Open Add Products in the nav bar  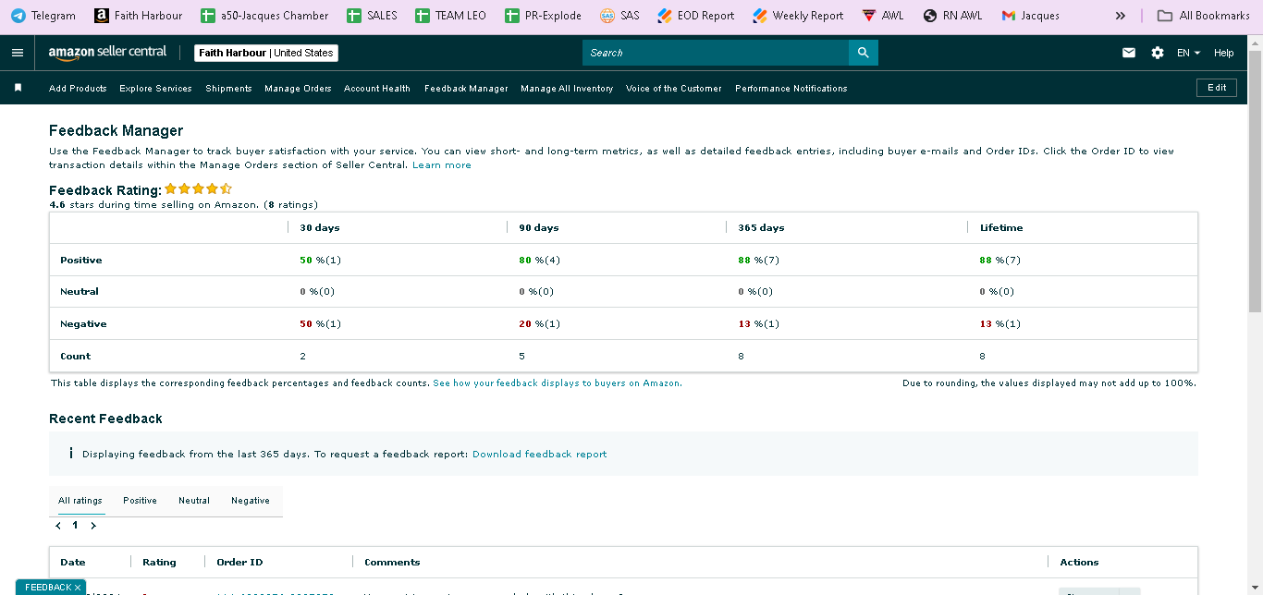78,89
